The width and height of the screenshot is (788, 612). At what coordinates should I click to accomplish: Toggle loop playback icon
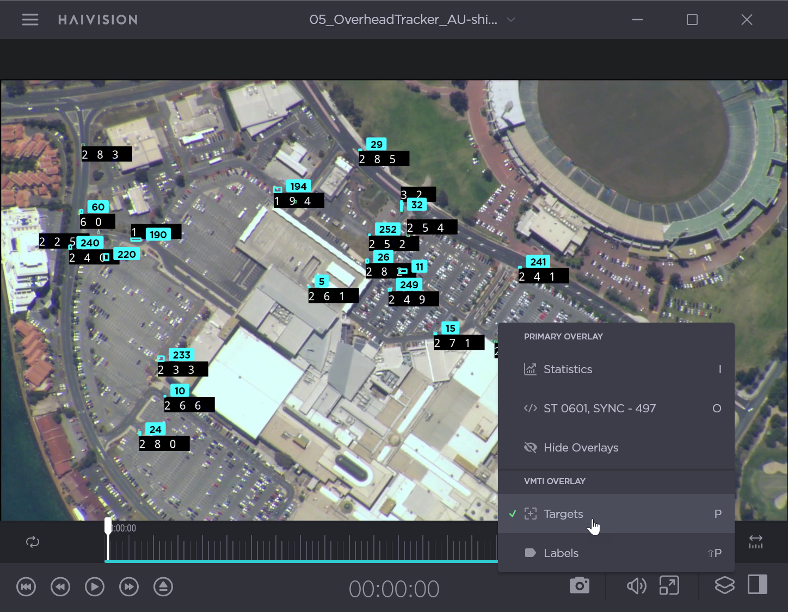(33, 542)
